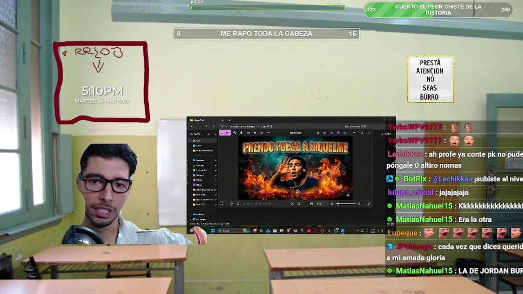Viewport: 523px width, 294px height.
Task: Click the Photos app icon on taskbar
Action: (342, 231)
